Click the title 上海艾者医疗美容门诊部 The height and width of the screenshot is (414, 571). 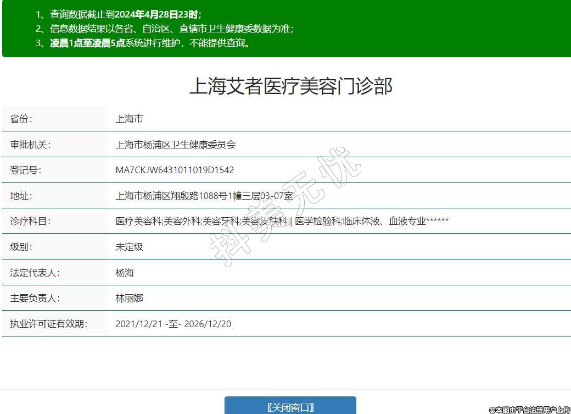290,86
